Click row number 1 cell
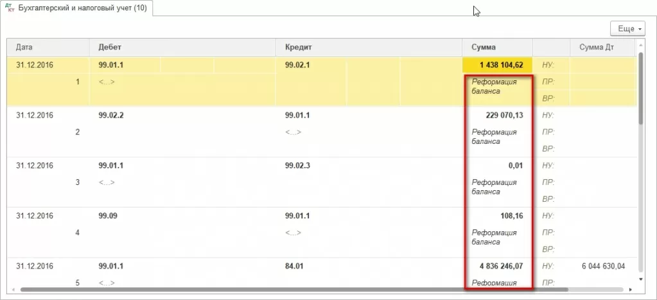This screenshot has height=300, width=657. 78,82
